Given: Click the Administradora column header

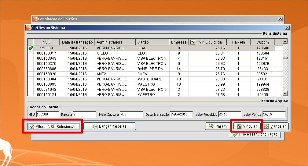Looking at the screenshot, I should (x=115, y=42).
